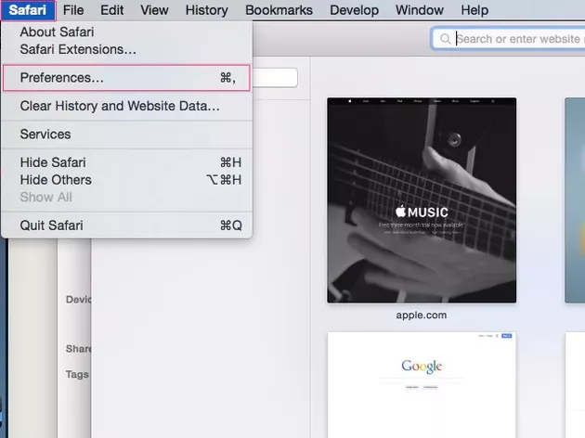This screenshot has height=438, width=585.
Task: Select Hide Others menu item
Action: pos(127,180)
